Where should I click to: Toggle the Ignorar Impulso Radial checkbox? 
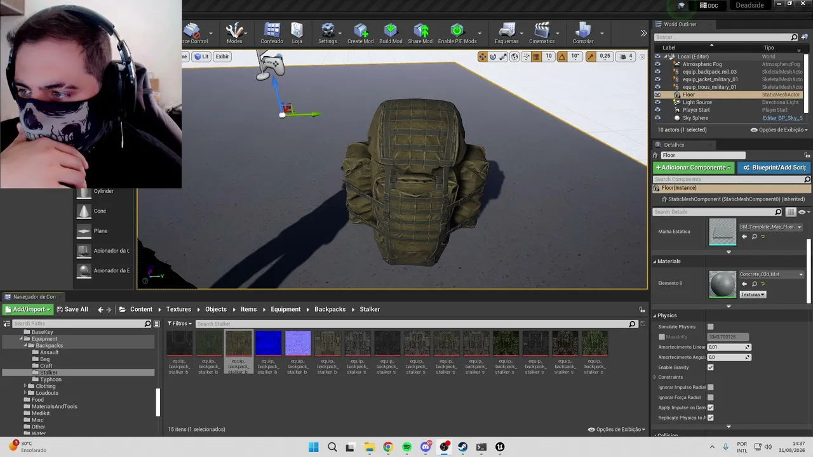(710, 387)
